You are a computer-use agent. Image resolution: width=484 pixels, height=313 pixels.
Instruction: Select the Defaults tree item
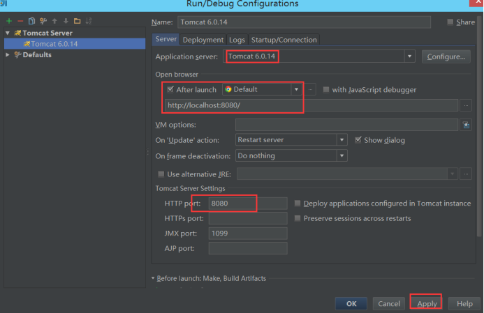coord(37,55)
